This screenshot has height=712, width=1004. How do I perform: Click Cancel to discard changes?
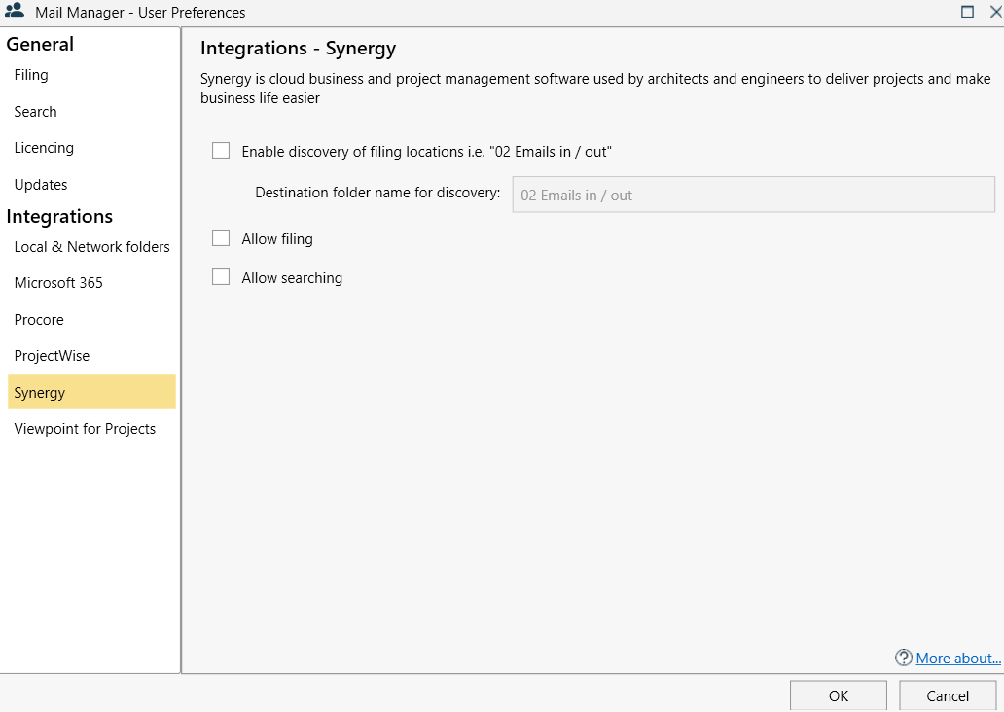click(x=947, y=695)
